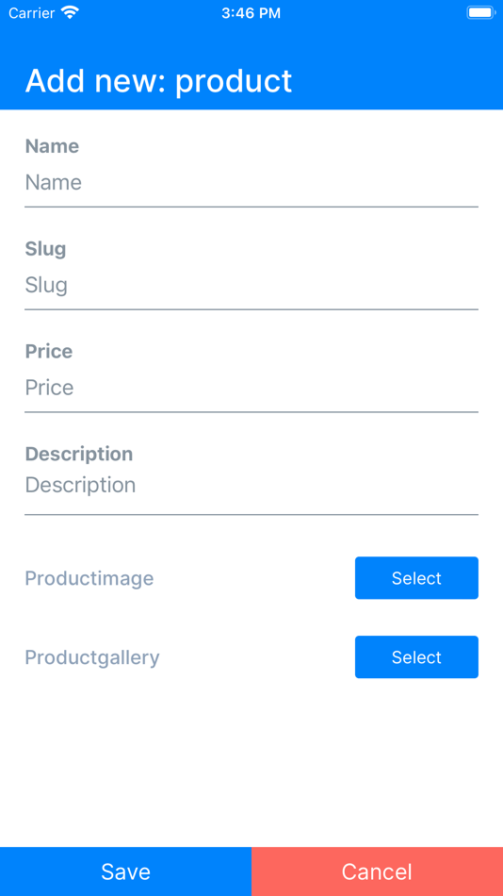This screenshot has height=896, width=503.
Task: Tap the battery icon in status bar
Action: click(480, 12)
